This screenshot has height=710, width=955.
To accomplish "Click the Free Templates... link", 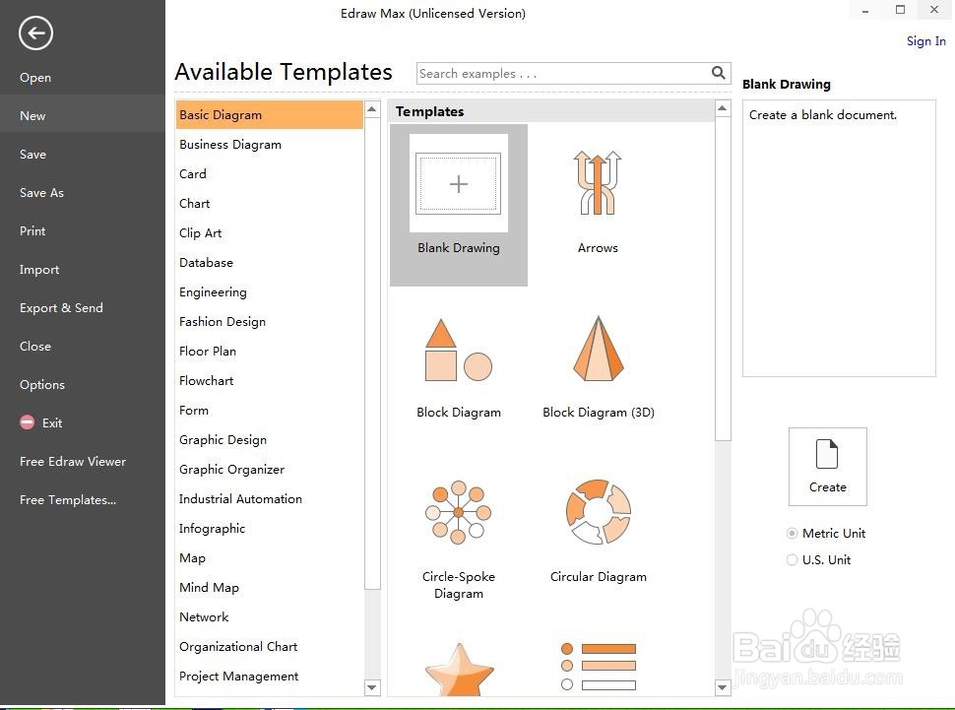I will pos(68,499).
